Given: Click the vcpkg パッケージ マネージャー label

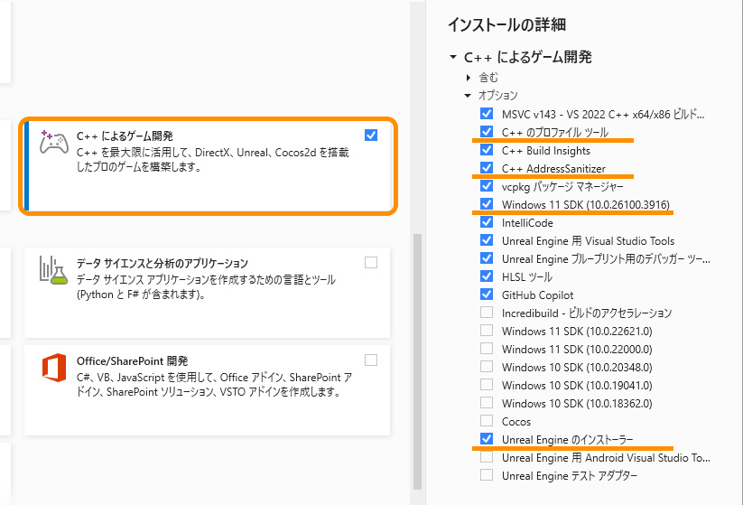Looking at the screenshot, I should coord(562,187).
